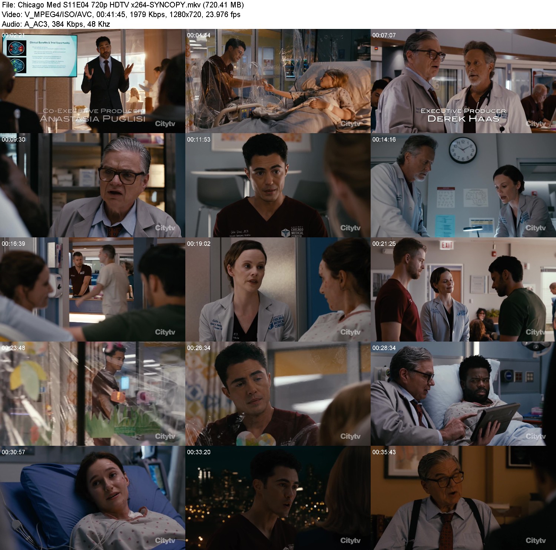Click the 'Executive Producer' caption
The width and height of the screenshot is (556, 550).
(463, 111)
